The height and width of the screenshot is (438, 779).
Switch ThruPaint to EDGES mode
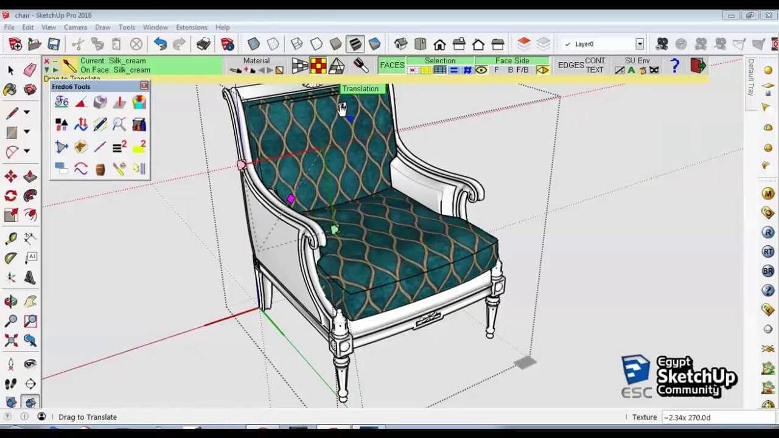pos(570,65)
